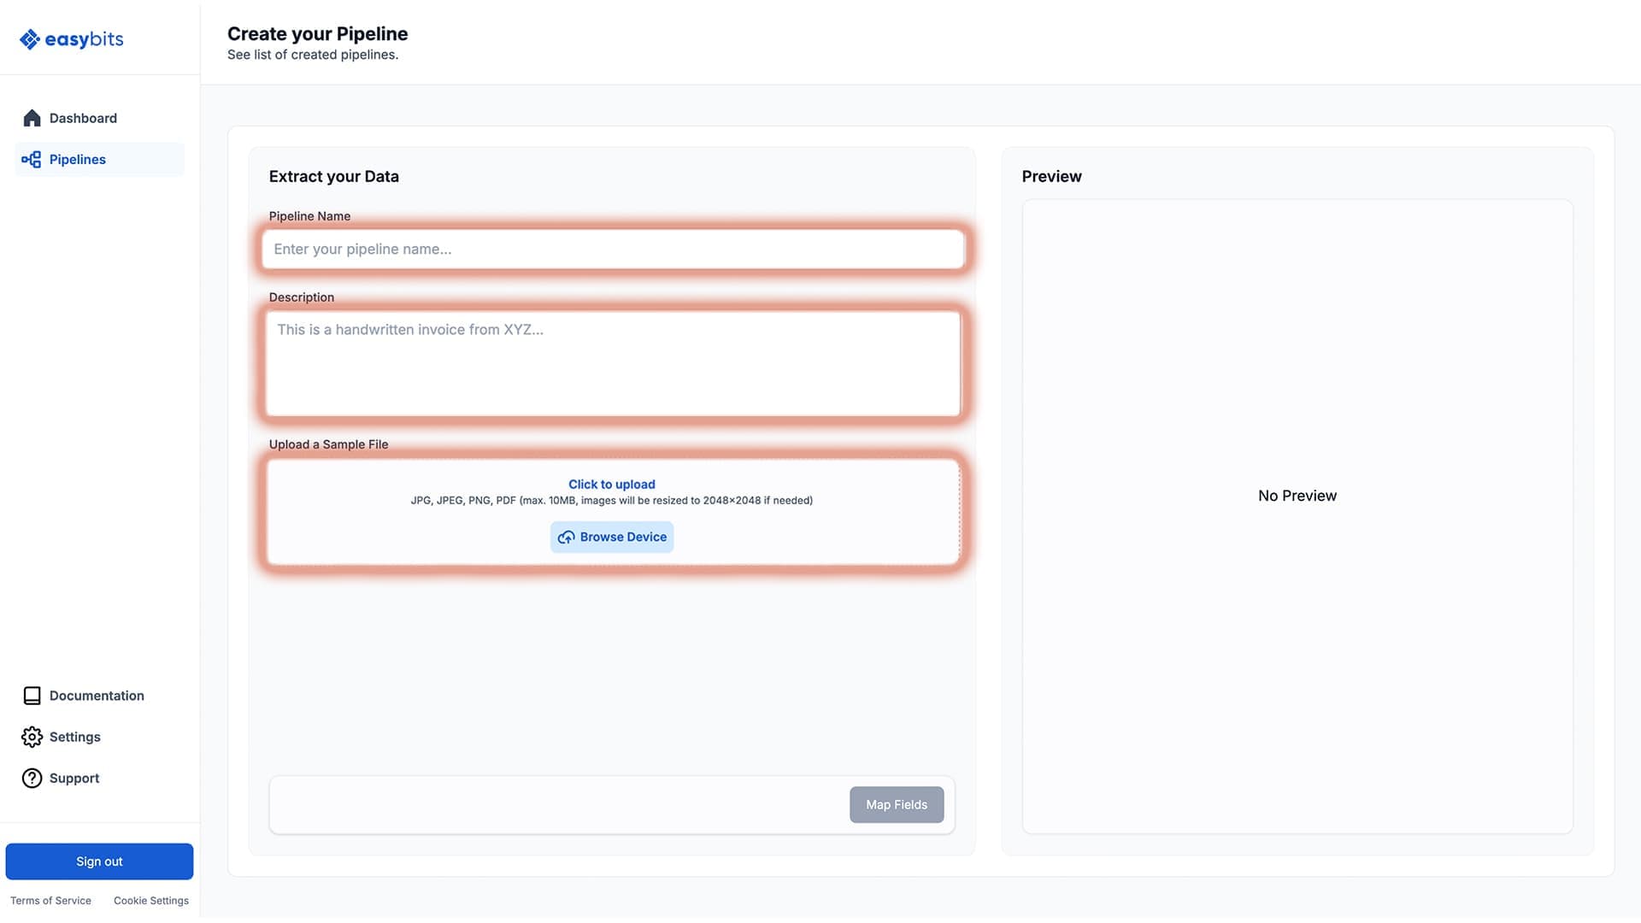Go to Settings in the sidebar
The height and width of the screenshot is (923, 1641).
[75, 737]
